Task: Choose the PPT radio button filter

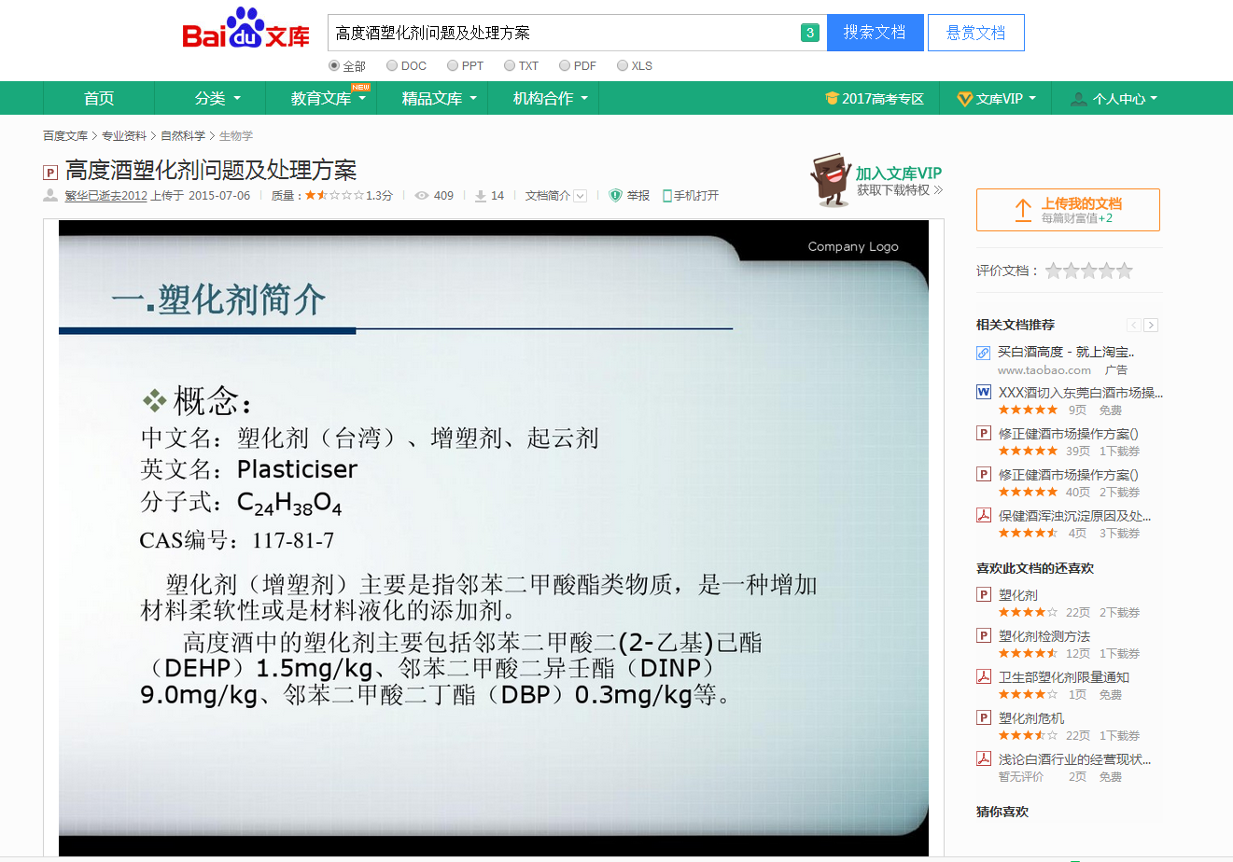Action: (453, 66)
